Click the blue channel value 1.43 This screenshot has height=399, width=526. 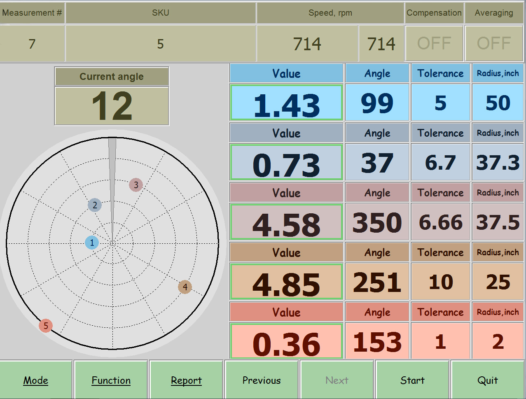point(286,103)
